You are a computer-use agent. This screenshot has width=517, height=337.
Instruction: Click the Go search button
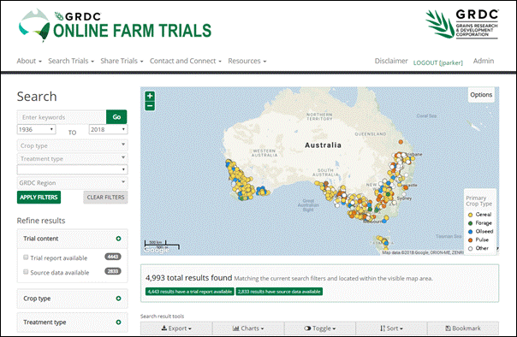pos(116,117)
